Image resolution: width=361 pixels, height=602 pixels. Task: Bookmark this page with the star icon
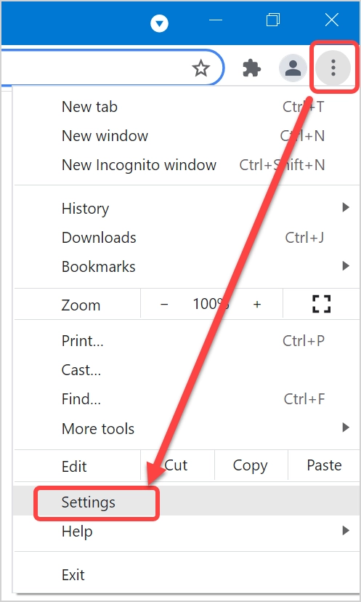tap(200, 68)
